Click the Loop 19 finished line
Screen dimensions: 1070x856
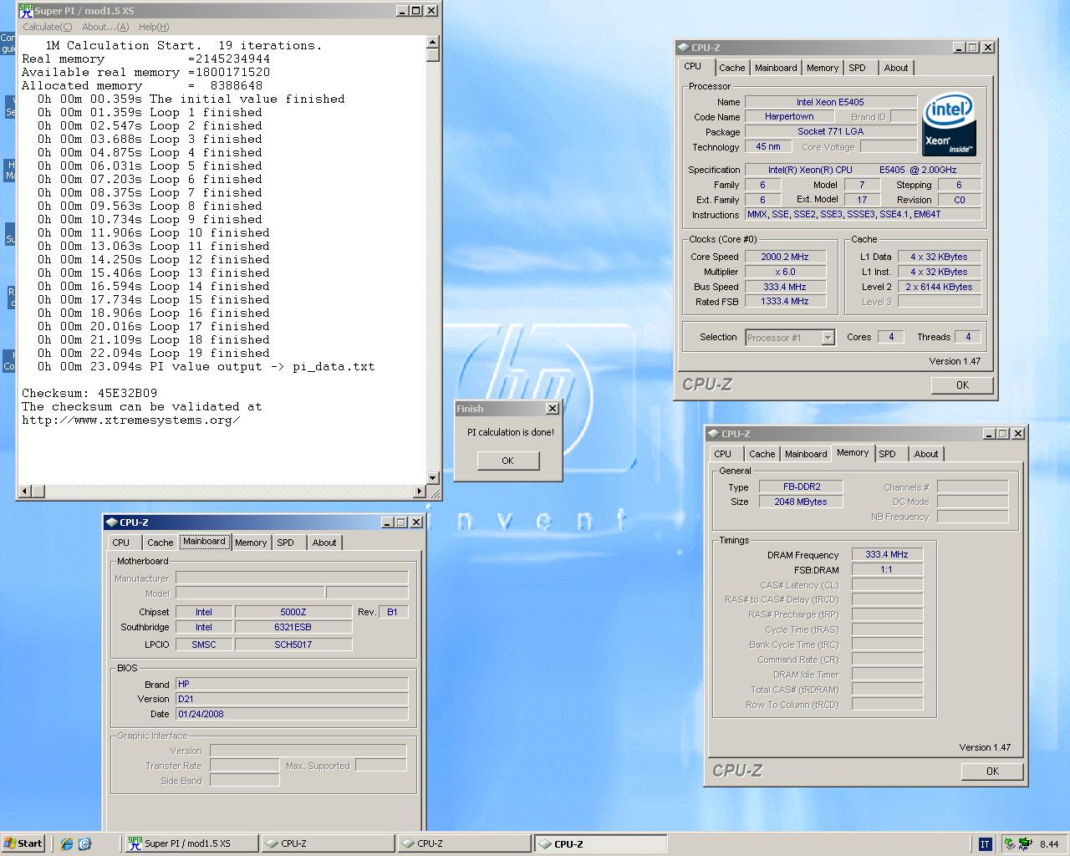click(x=153, y=353)
